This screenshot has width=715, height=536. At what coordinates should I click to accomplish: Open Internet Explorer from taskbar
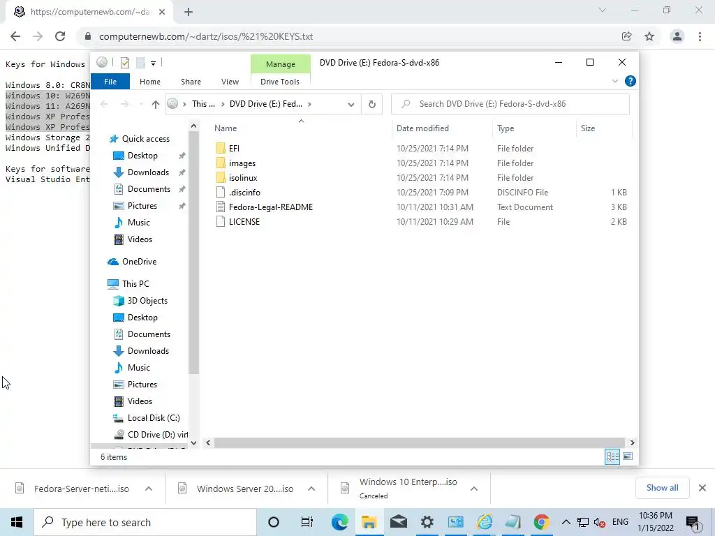coord(485,522)
